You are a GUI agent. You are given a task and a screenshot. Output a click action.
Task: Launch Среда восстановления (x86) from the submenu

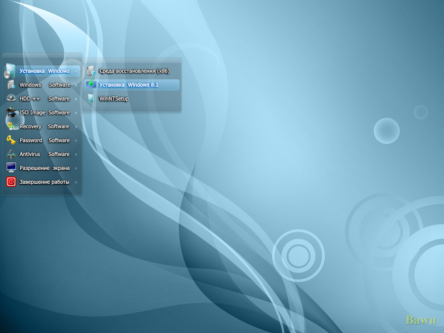132,71
